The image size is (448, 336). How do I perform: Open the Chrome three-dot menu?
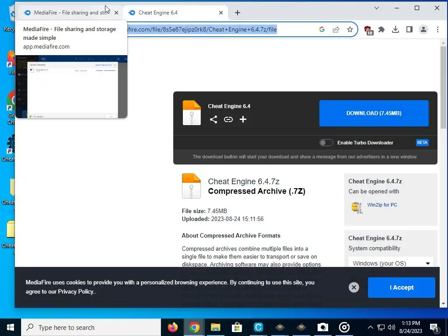(437, 29)
